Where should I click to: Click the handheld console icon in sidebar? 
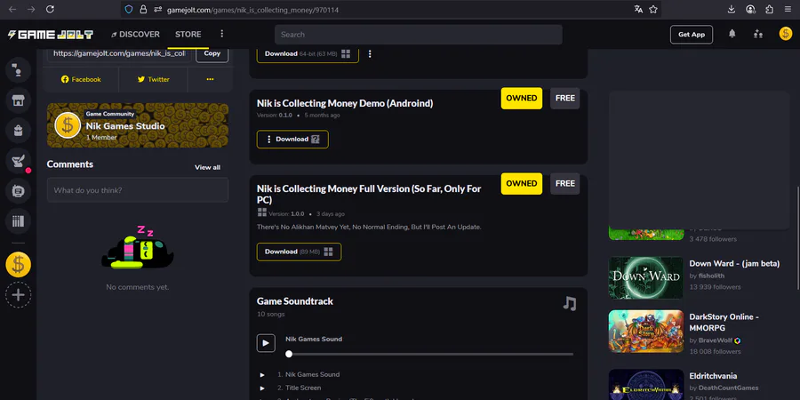coord(18,191)
